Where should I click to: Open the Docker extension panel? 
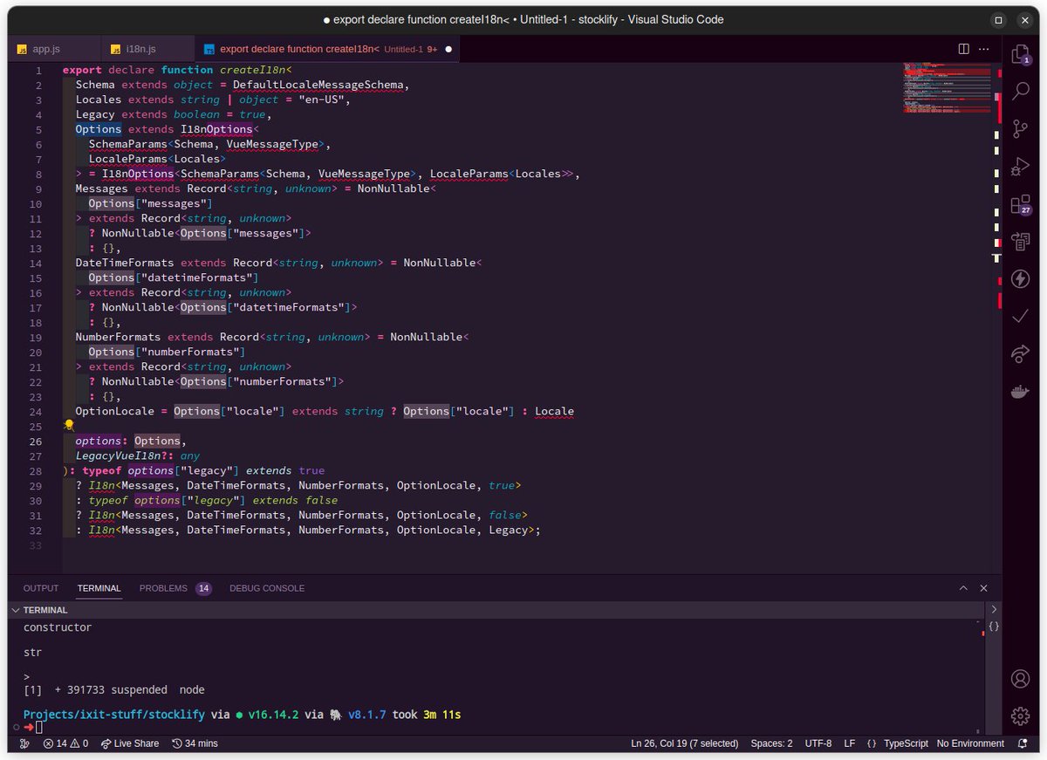pyautogui.click(x=1021, y=391)
